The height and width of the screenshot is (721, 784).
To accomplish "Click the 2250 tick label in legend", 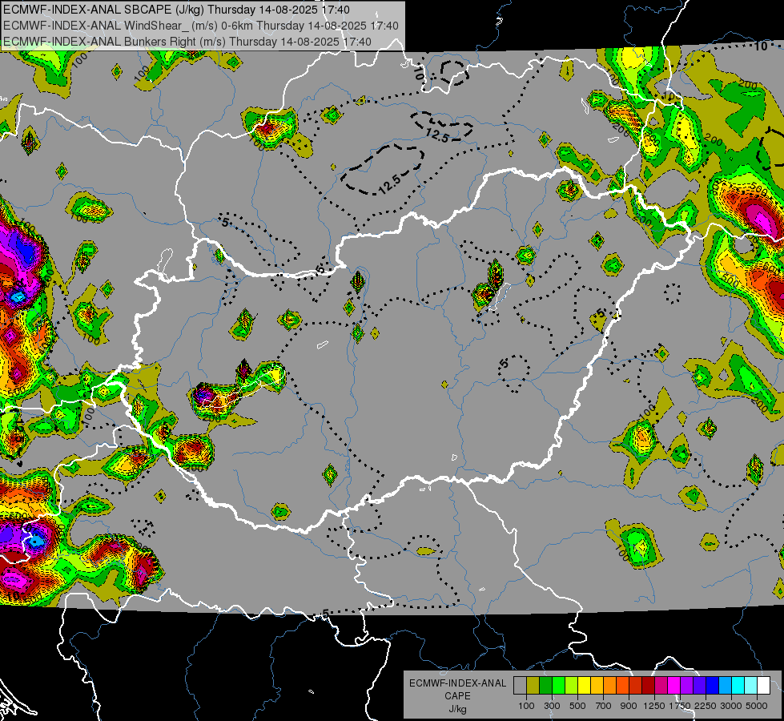I will click(706, 706).
